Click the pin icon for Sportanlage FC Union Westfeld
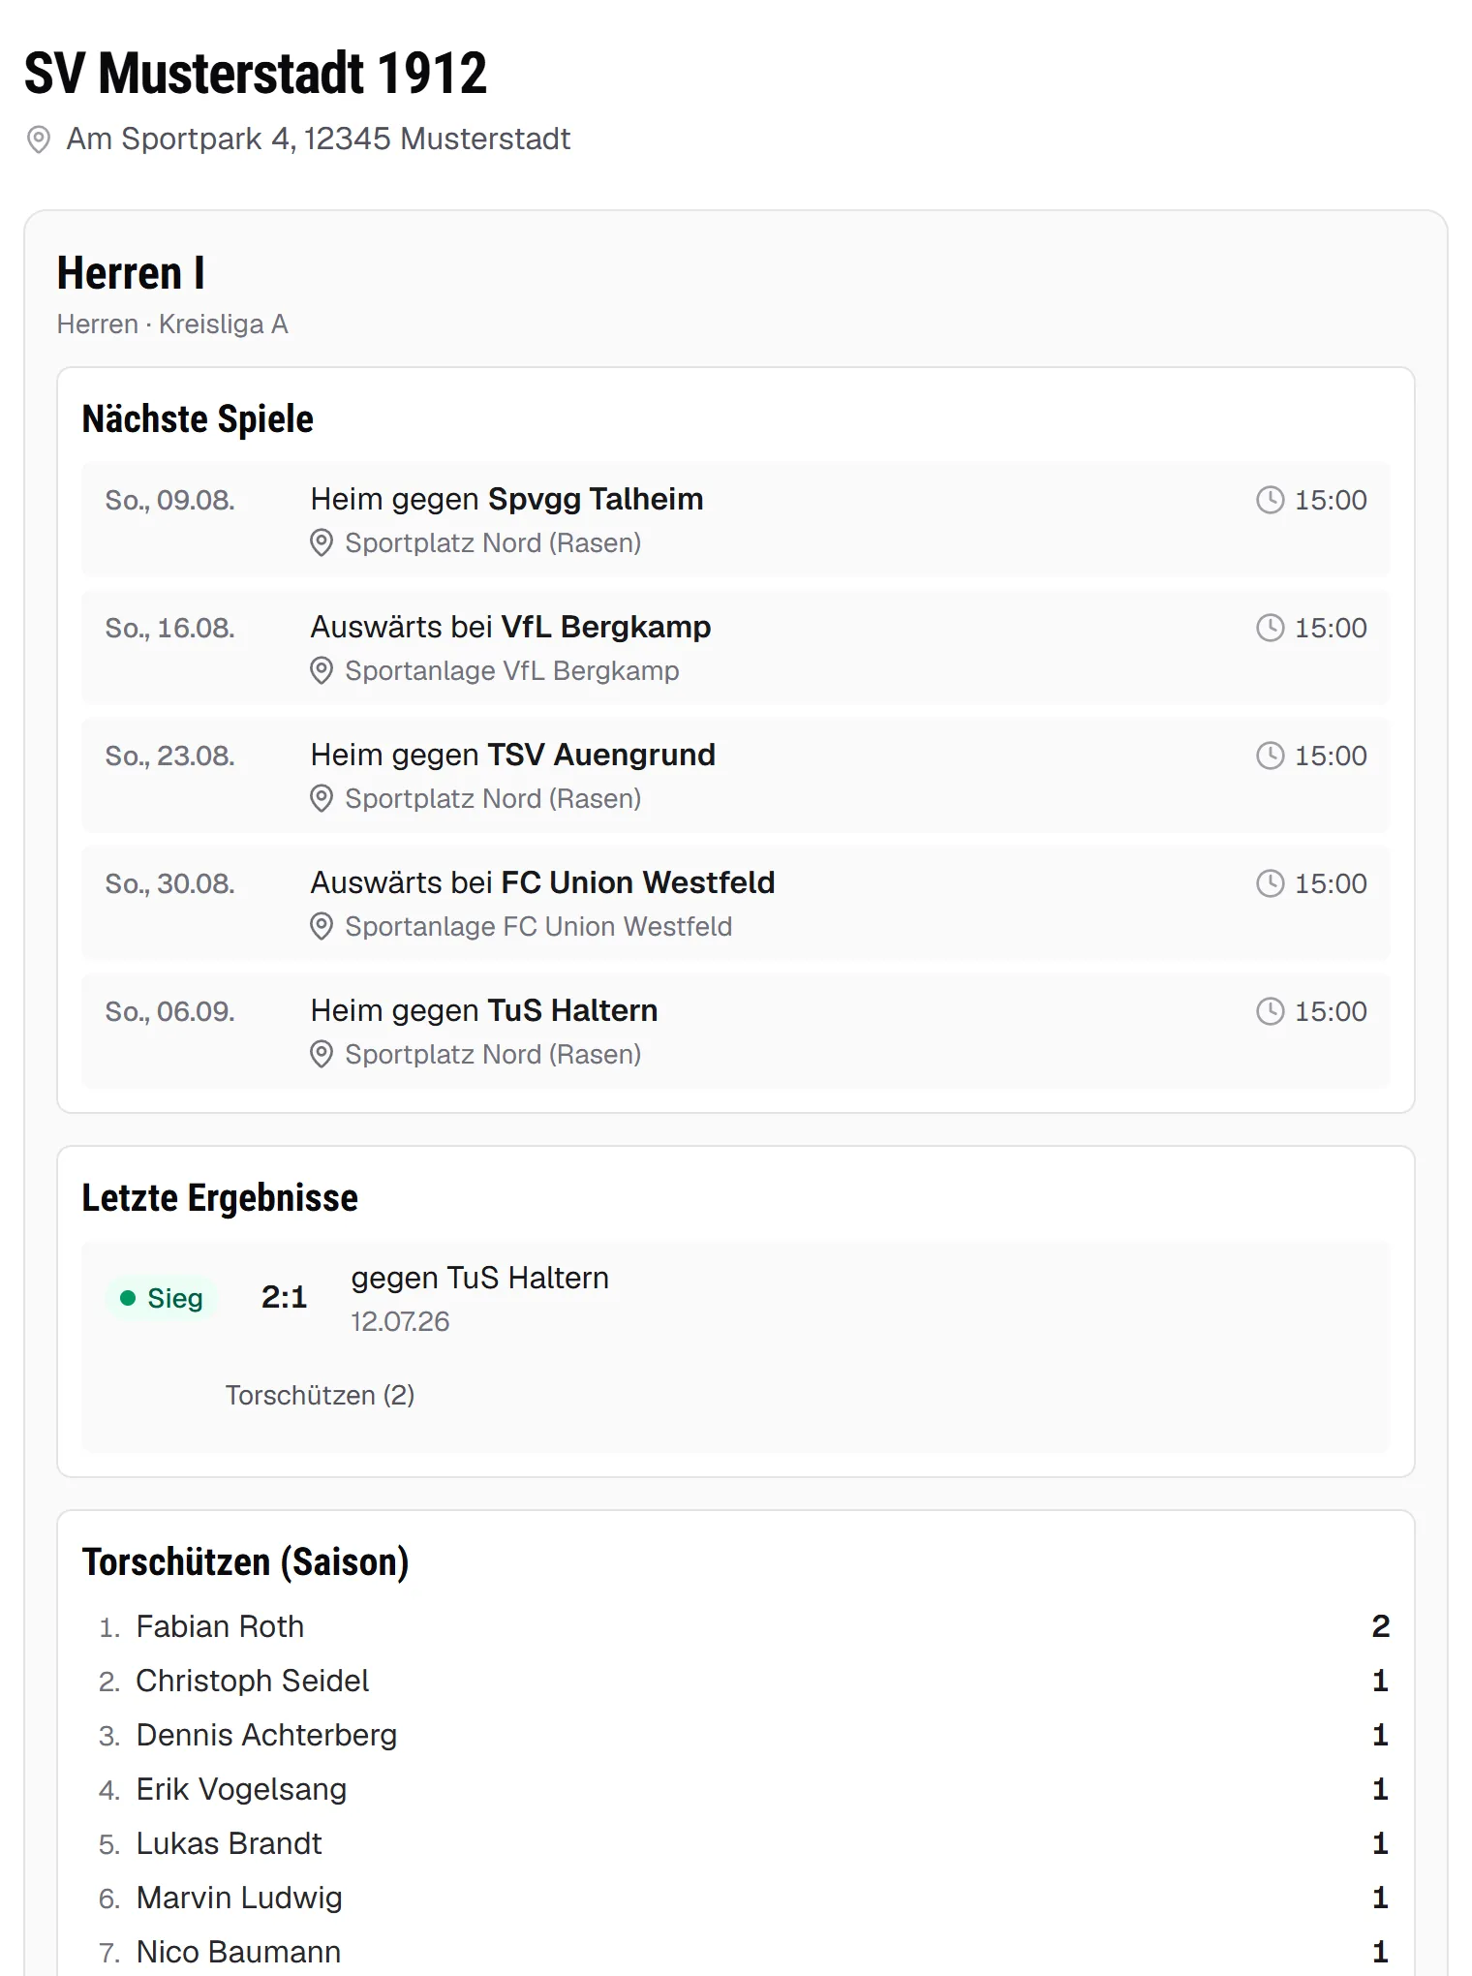 [x=322, y=926]
